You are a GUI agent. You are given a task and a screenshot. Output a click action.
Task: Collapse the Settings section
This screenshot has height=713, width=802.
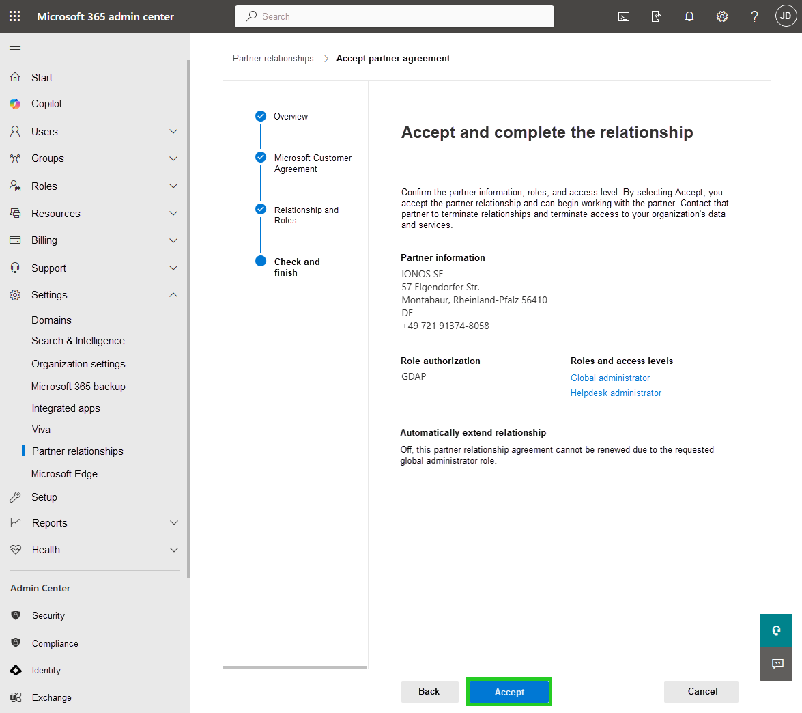[x=173, y=294]
